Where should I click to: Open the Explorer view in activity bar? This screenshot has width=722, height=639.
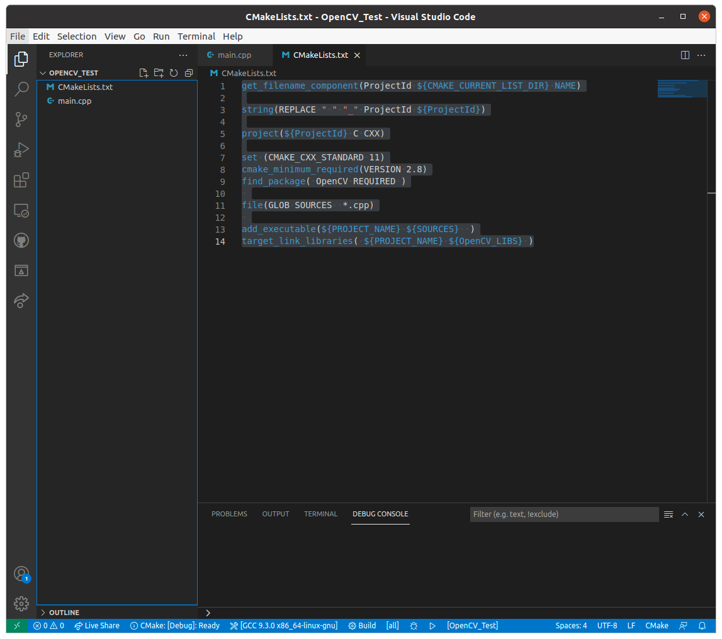21,59
